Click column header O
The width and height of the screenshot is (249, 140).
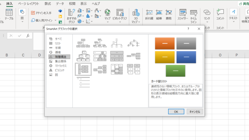(220, 55)
